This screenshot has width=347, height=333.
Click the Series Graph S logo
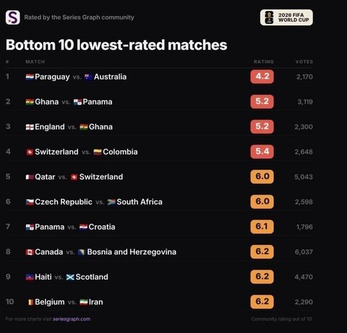(x=13, y=17)
